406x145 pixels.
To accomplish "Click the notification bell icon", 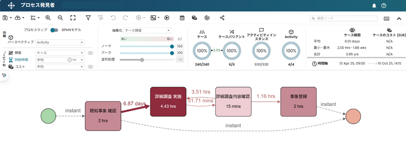I will 374,6.
